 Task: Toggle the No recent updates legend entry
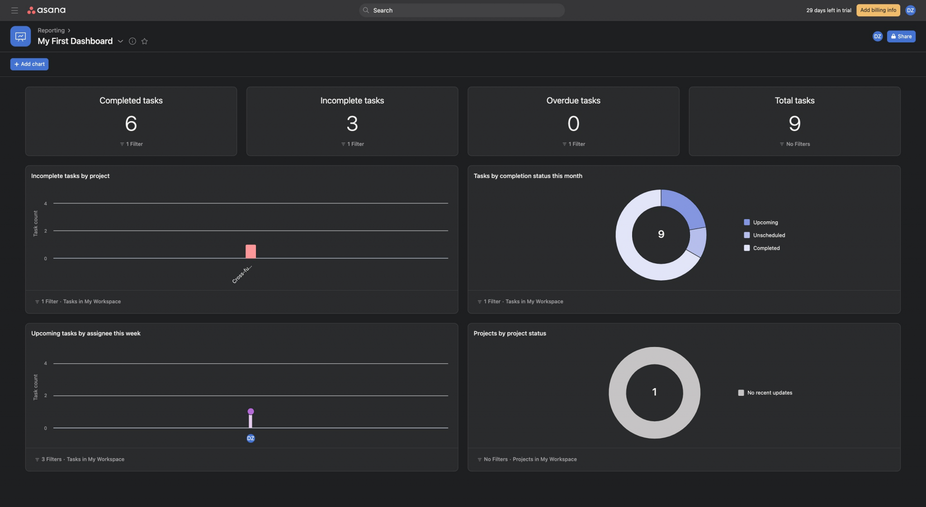click(x=766, y=392)
